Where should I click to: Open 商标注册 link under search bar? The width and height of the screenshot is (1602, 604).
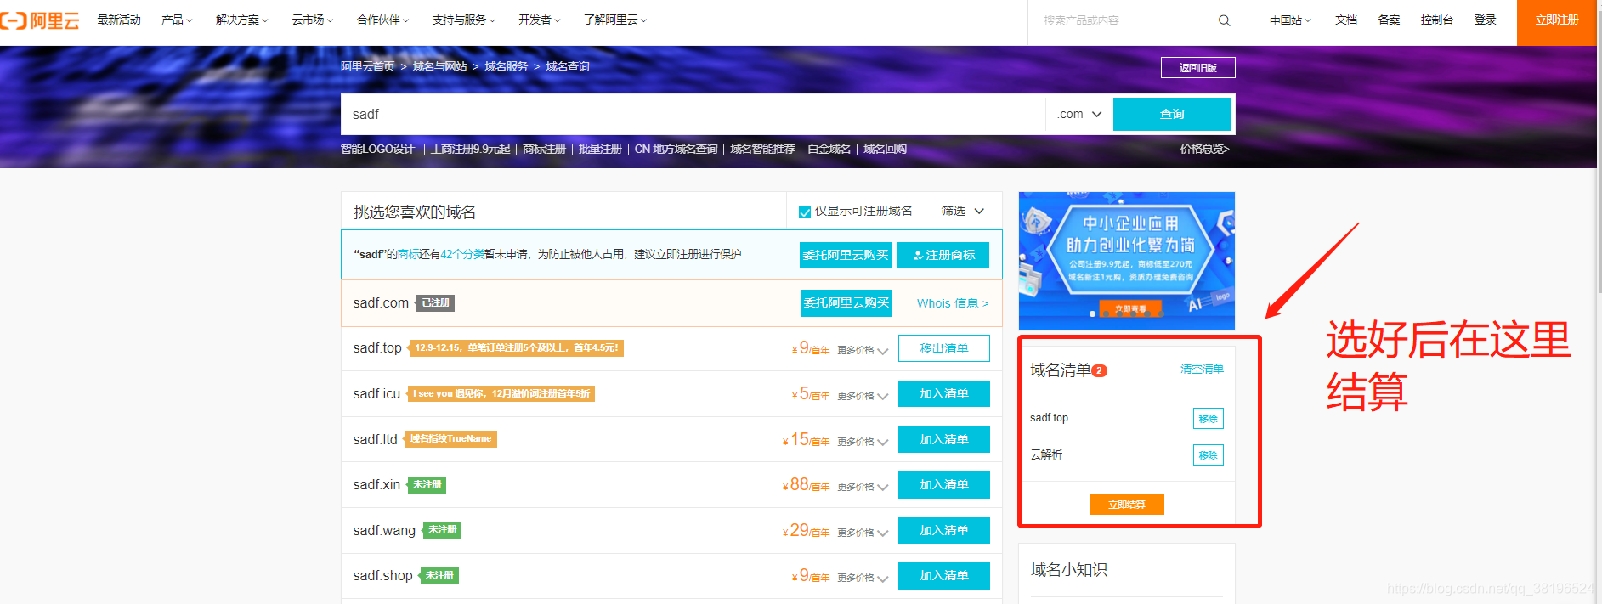pyautogui.click(x=544, y=149)
